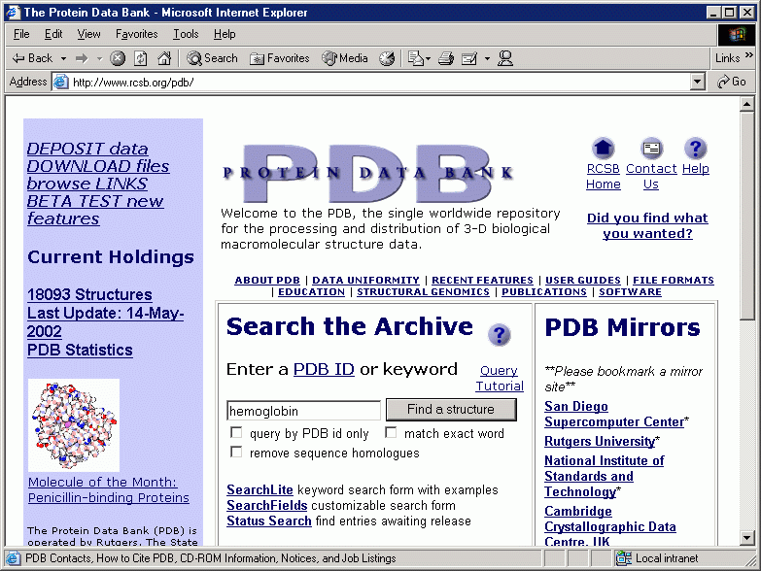The image size is (761, 571).
Task: Click the RCSB Home house icon
Action: (603, 149)
